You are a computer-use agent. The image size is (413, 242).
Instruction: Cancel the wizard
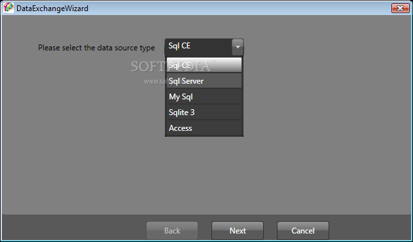[303, 230]
